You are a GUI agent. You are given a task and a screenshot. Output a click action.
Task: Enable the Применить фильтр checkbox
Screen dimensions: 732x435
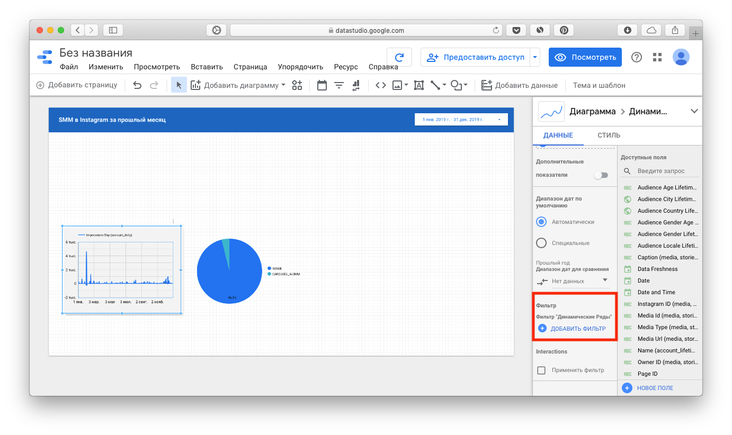541,370
